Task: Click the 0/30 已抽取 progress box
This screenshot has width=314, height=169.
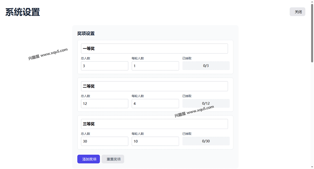Action: pyautogui.click(x=206, y=141)
